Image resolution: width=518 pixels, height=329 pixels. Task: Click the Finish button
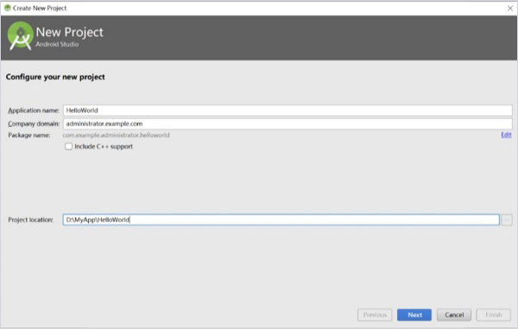click(494, 315)
